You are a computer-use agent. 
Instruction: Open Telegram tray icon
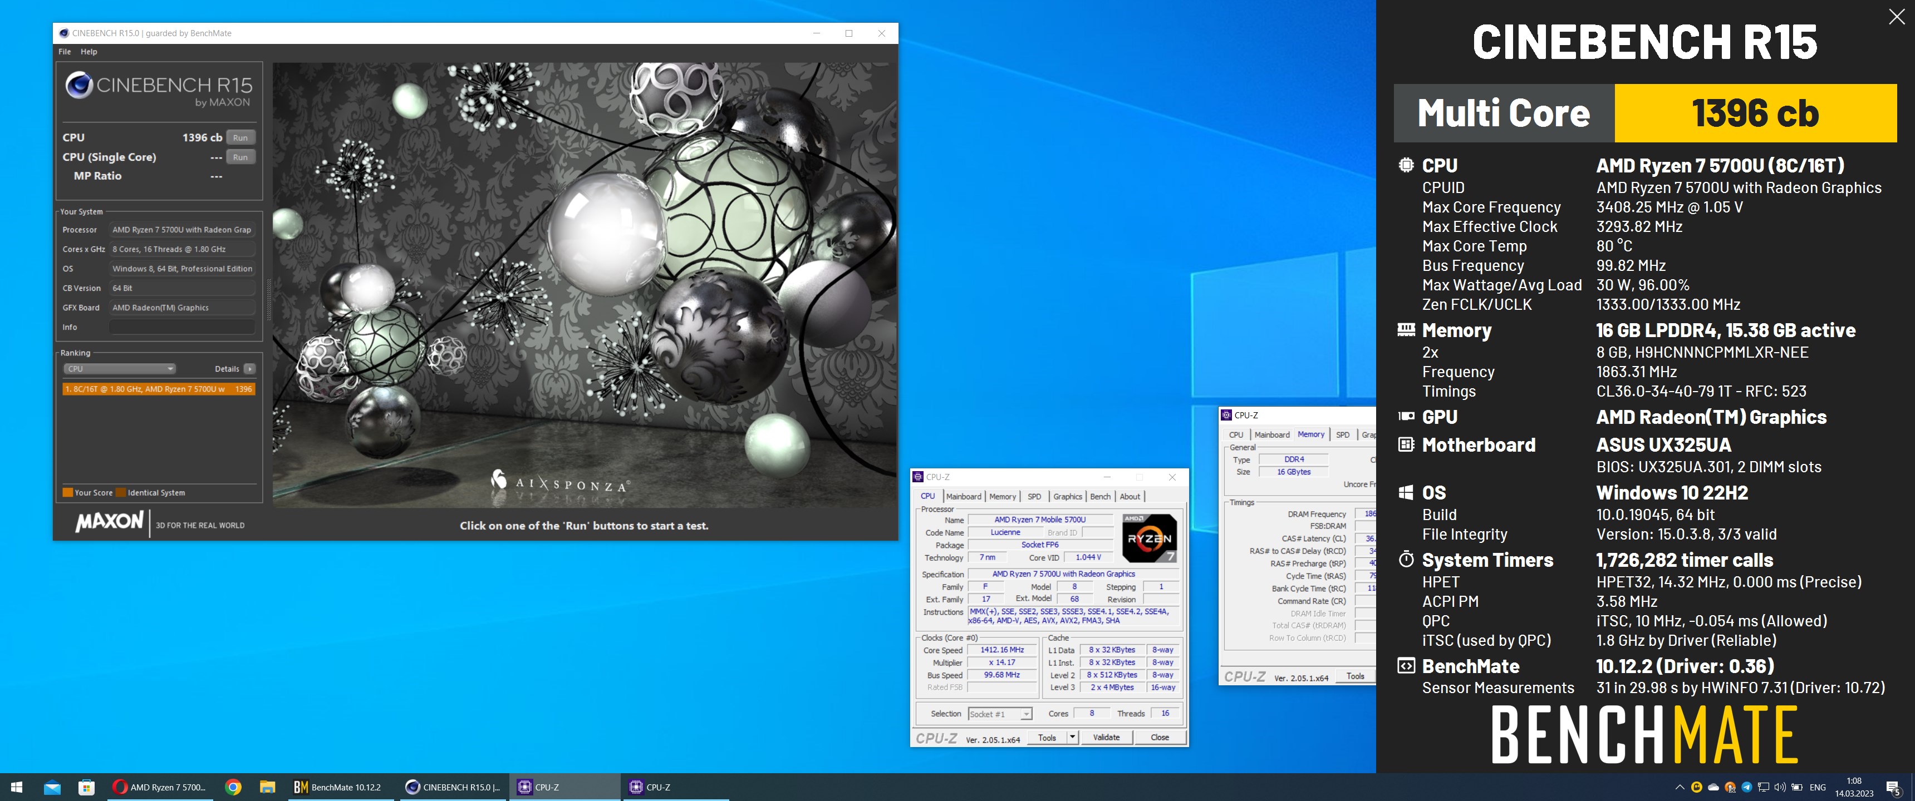click(1747, 787)
